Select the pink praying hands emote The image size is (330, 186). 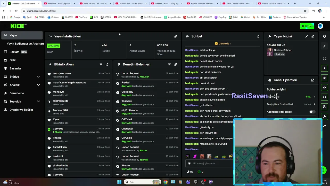coord(195,156)
